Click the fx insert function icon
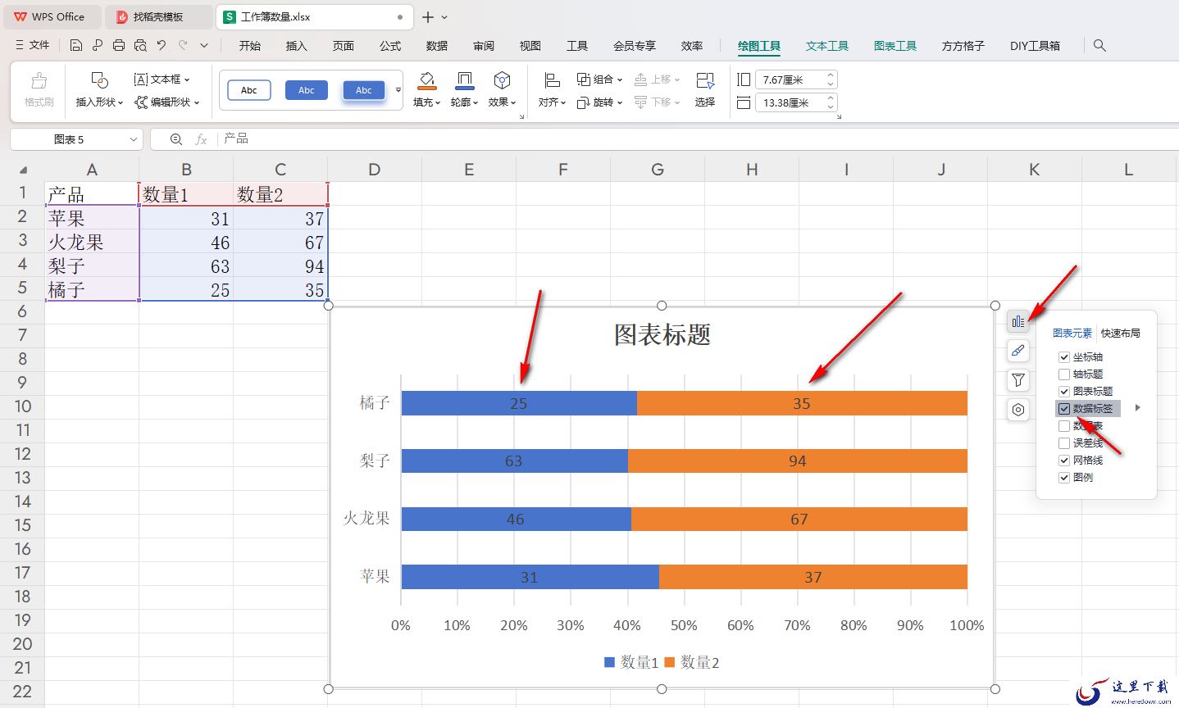This screenshot has height=708, width=1179. click(201, 139)
